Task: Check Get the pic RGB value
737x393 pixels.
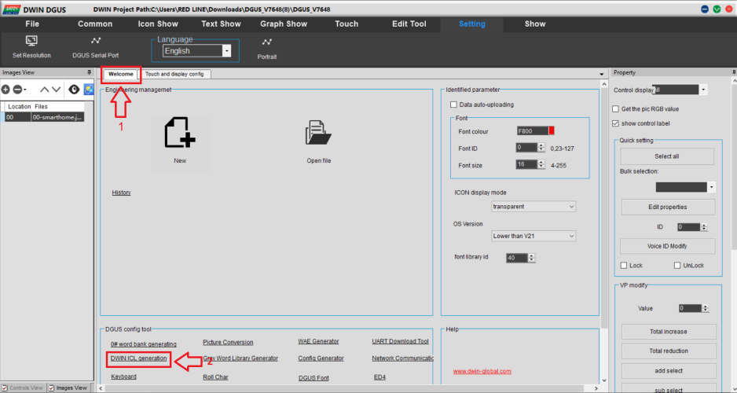Action: 615,108
